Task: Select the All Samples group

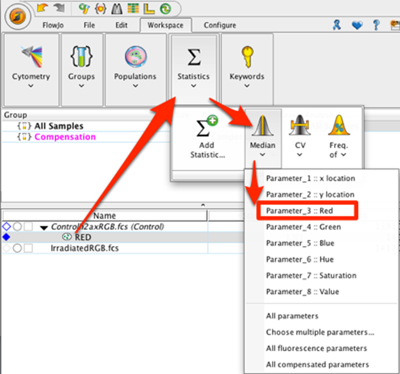Action: [x=58, y=126]
